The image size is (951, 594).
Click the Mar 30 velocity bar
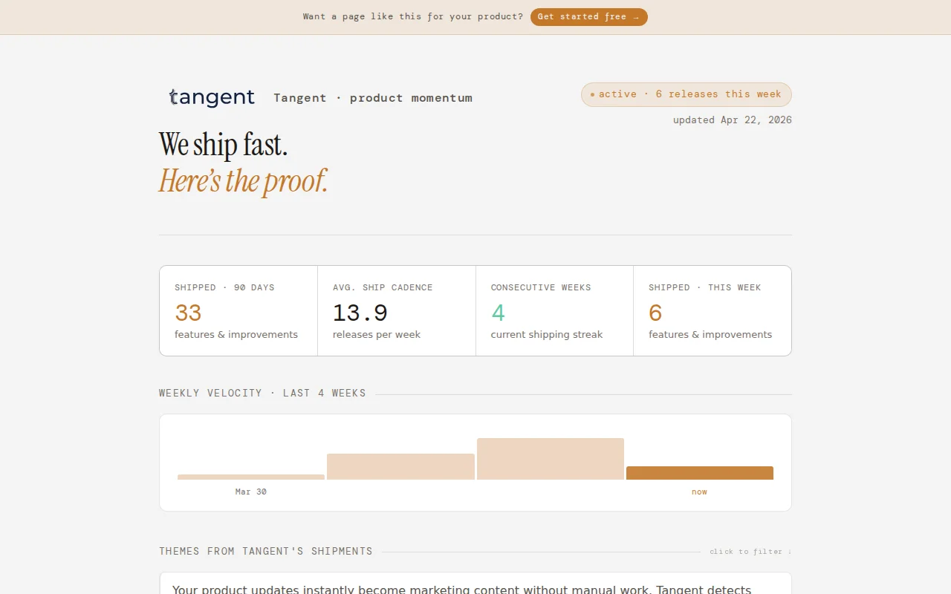(x=251, y=477)
